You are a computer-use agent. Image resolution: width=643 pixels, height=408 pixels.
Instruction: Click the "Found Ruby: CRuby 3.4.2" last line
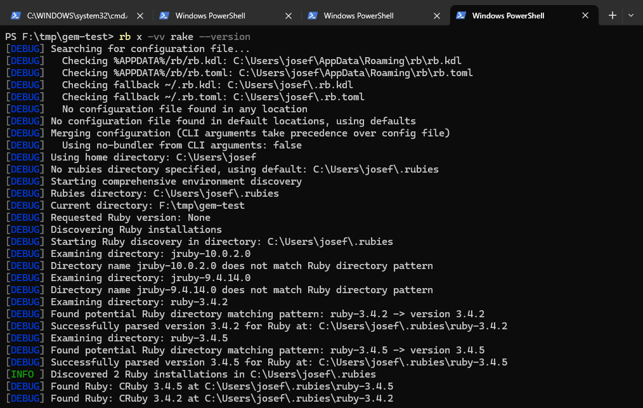221,398
